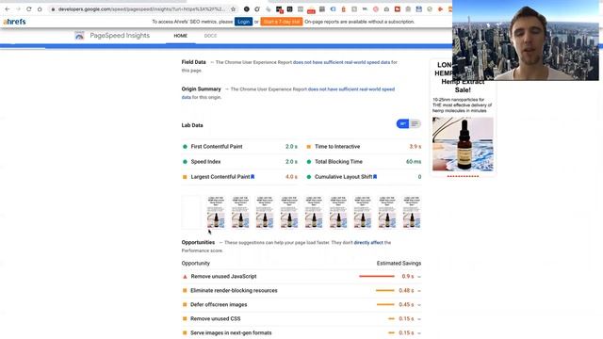Screen dimensions: 603x339
Task: Open the HOME tab
Action: click(x=180, y=36)
